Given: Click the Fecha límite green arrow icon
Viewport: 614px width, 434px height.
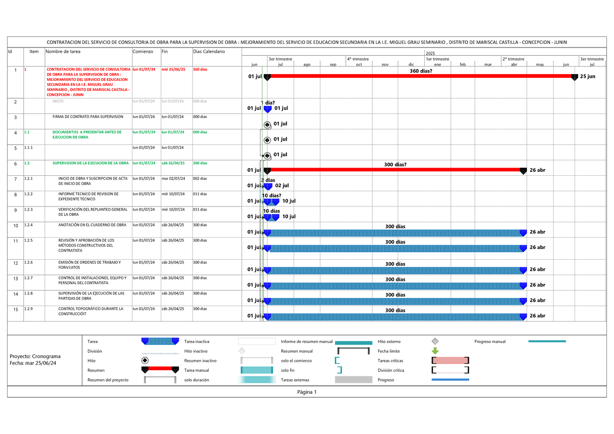Looking at the screenshot, I should 435,351.
